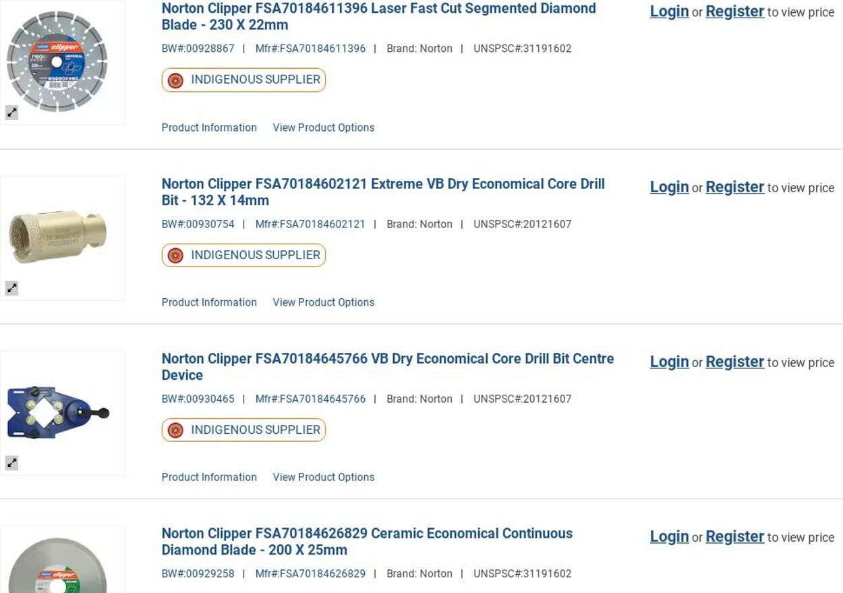Click Login link beside the segmented diamond blade

pyautogui.click(x=669, y=11)
